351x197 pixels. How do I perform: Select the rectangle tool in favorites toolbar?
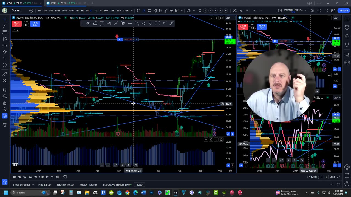point(158,24)
